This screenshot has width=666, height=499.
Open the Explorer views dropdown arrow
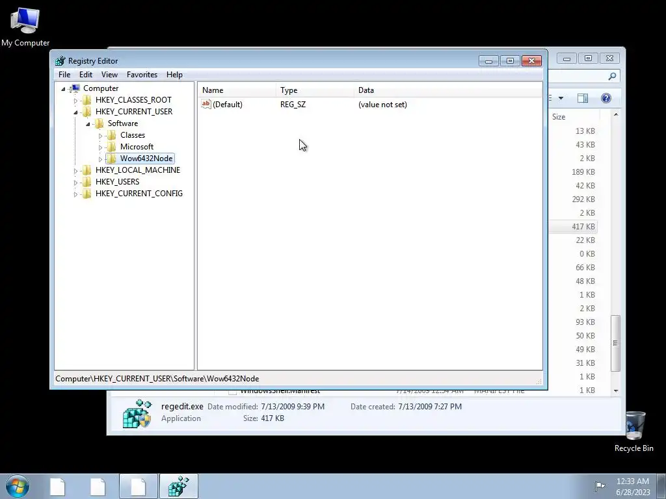(561, 99)
